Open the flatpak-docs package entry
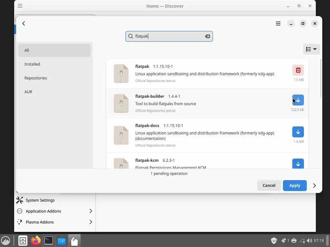 pos(207,135)
